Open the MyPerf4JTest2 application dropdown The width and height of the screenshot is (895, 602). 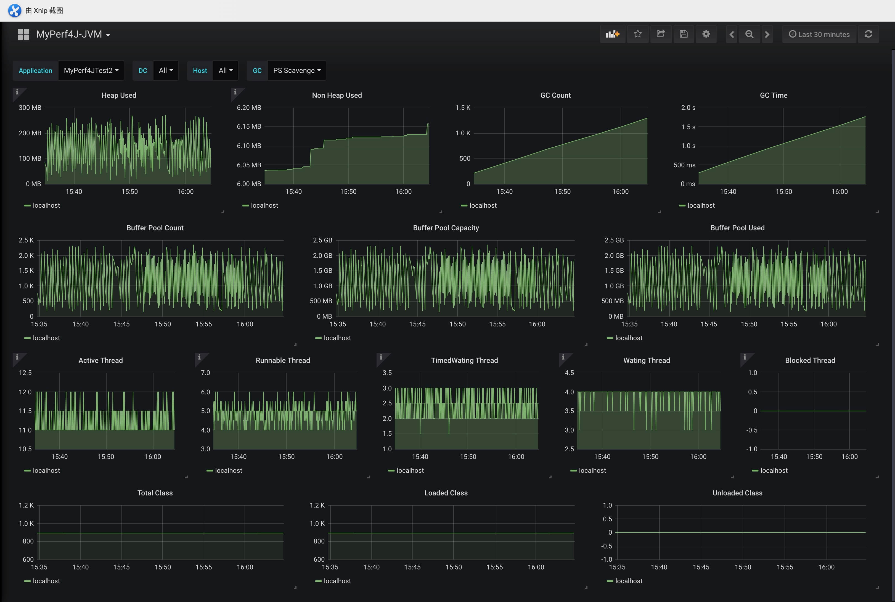(91, 70)
